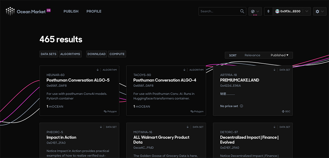Click owner address 0x422d…E96A
This screenshot has height=158, width=329.
pyautogui.click(x=230, y=85)
